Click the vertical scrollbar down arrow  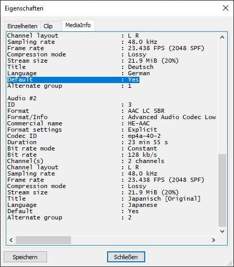pos(222,231)
